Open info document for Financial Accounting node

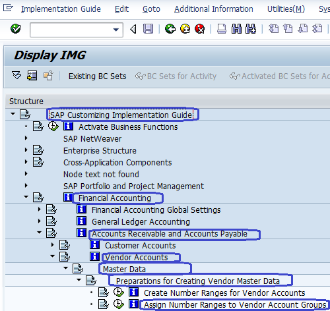pos(68,197)
